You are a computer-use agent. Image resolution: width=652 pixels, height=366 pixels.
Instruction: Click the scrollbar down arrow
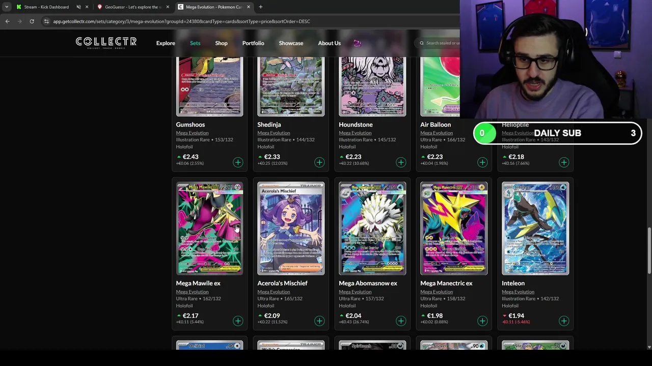tap(649, 347)
